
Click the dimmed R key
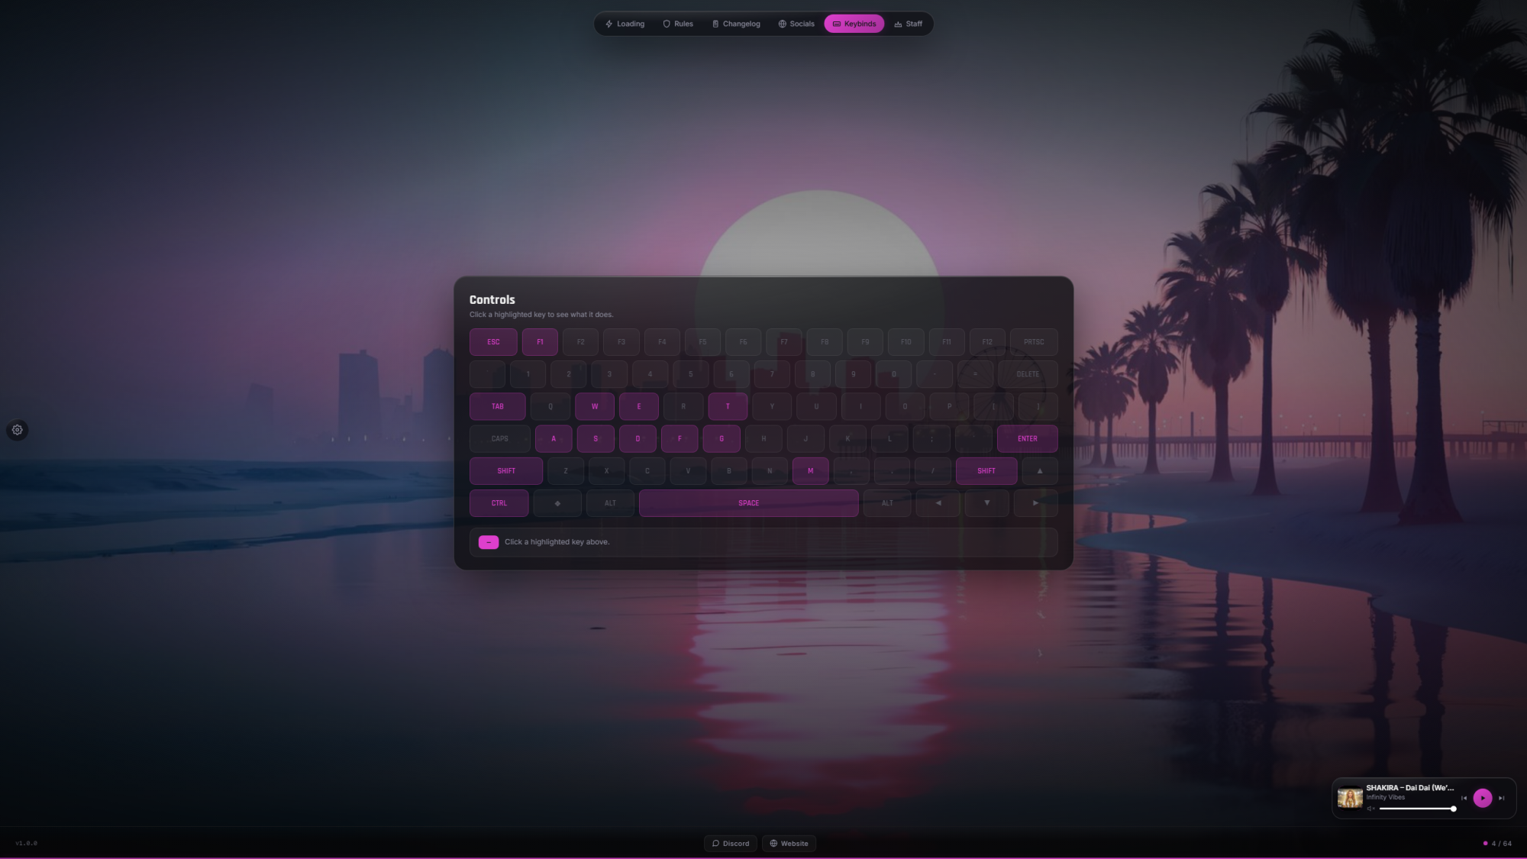683,406
